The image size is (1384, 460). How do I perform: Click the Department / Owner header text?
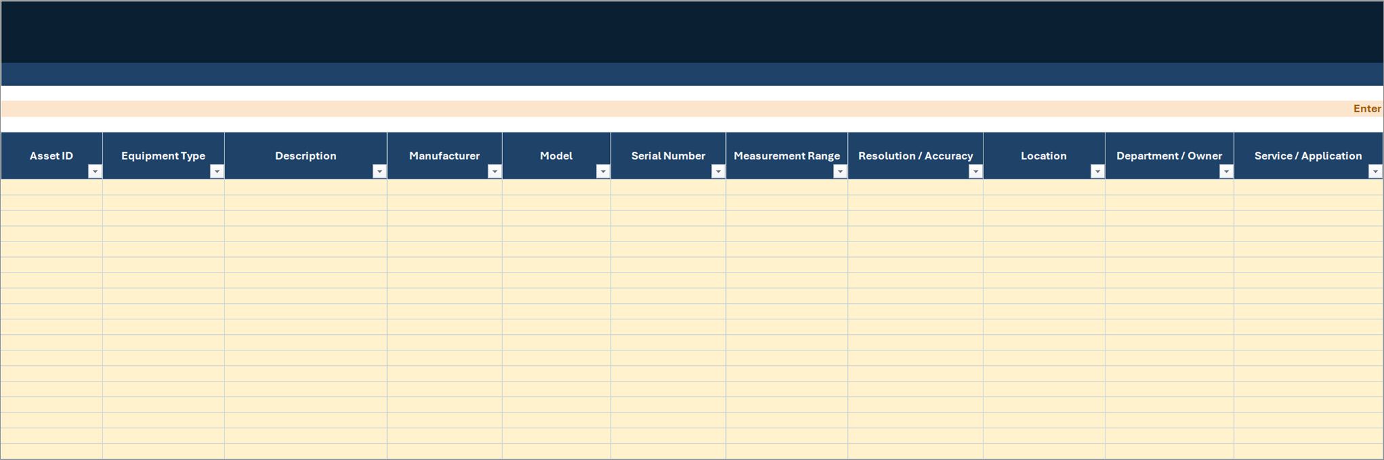(1169, 156)
